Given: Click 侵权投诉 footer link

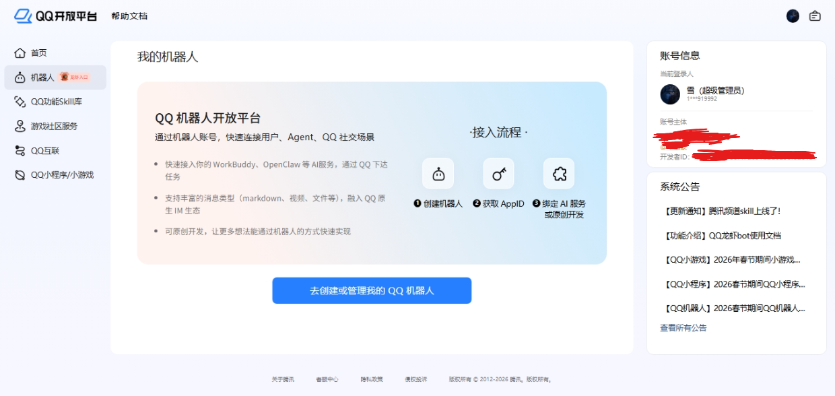Looking at the screenshot, I should click(416, 379).
